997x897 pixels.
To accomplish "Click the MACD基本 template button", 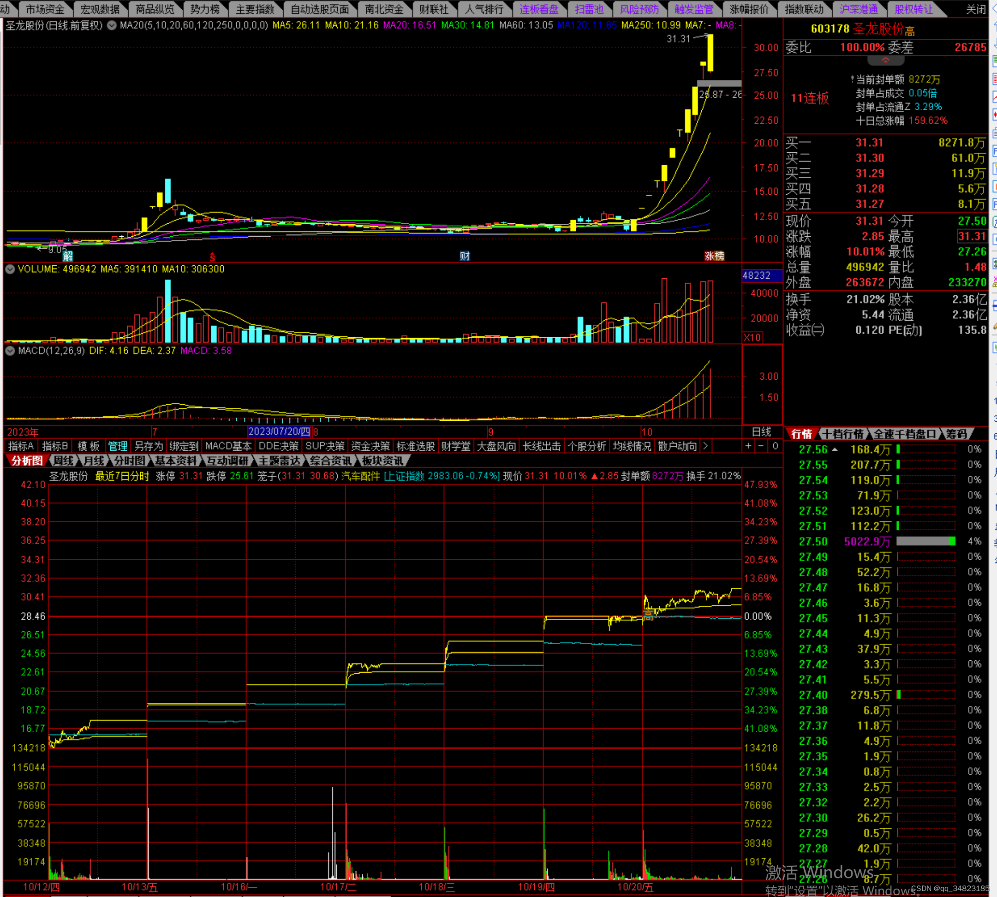I will click(x=228, y=446).
